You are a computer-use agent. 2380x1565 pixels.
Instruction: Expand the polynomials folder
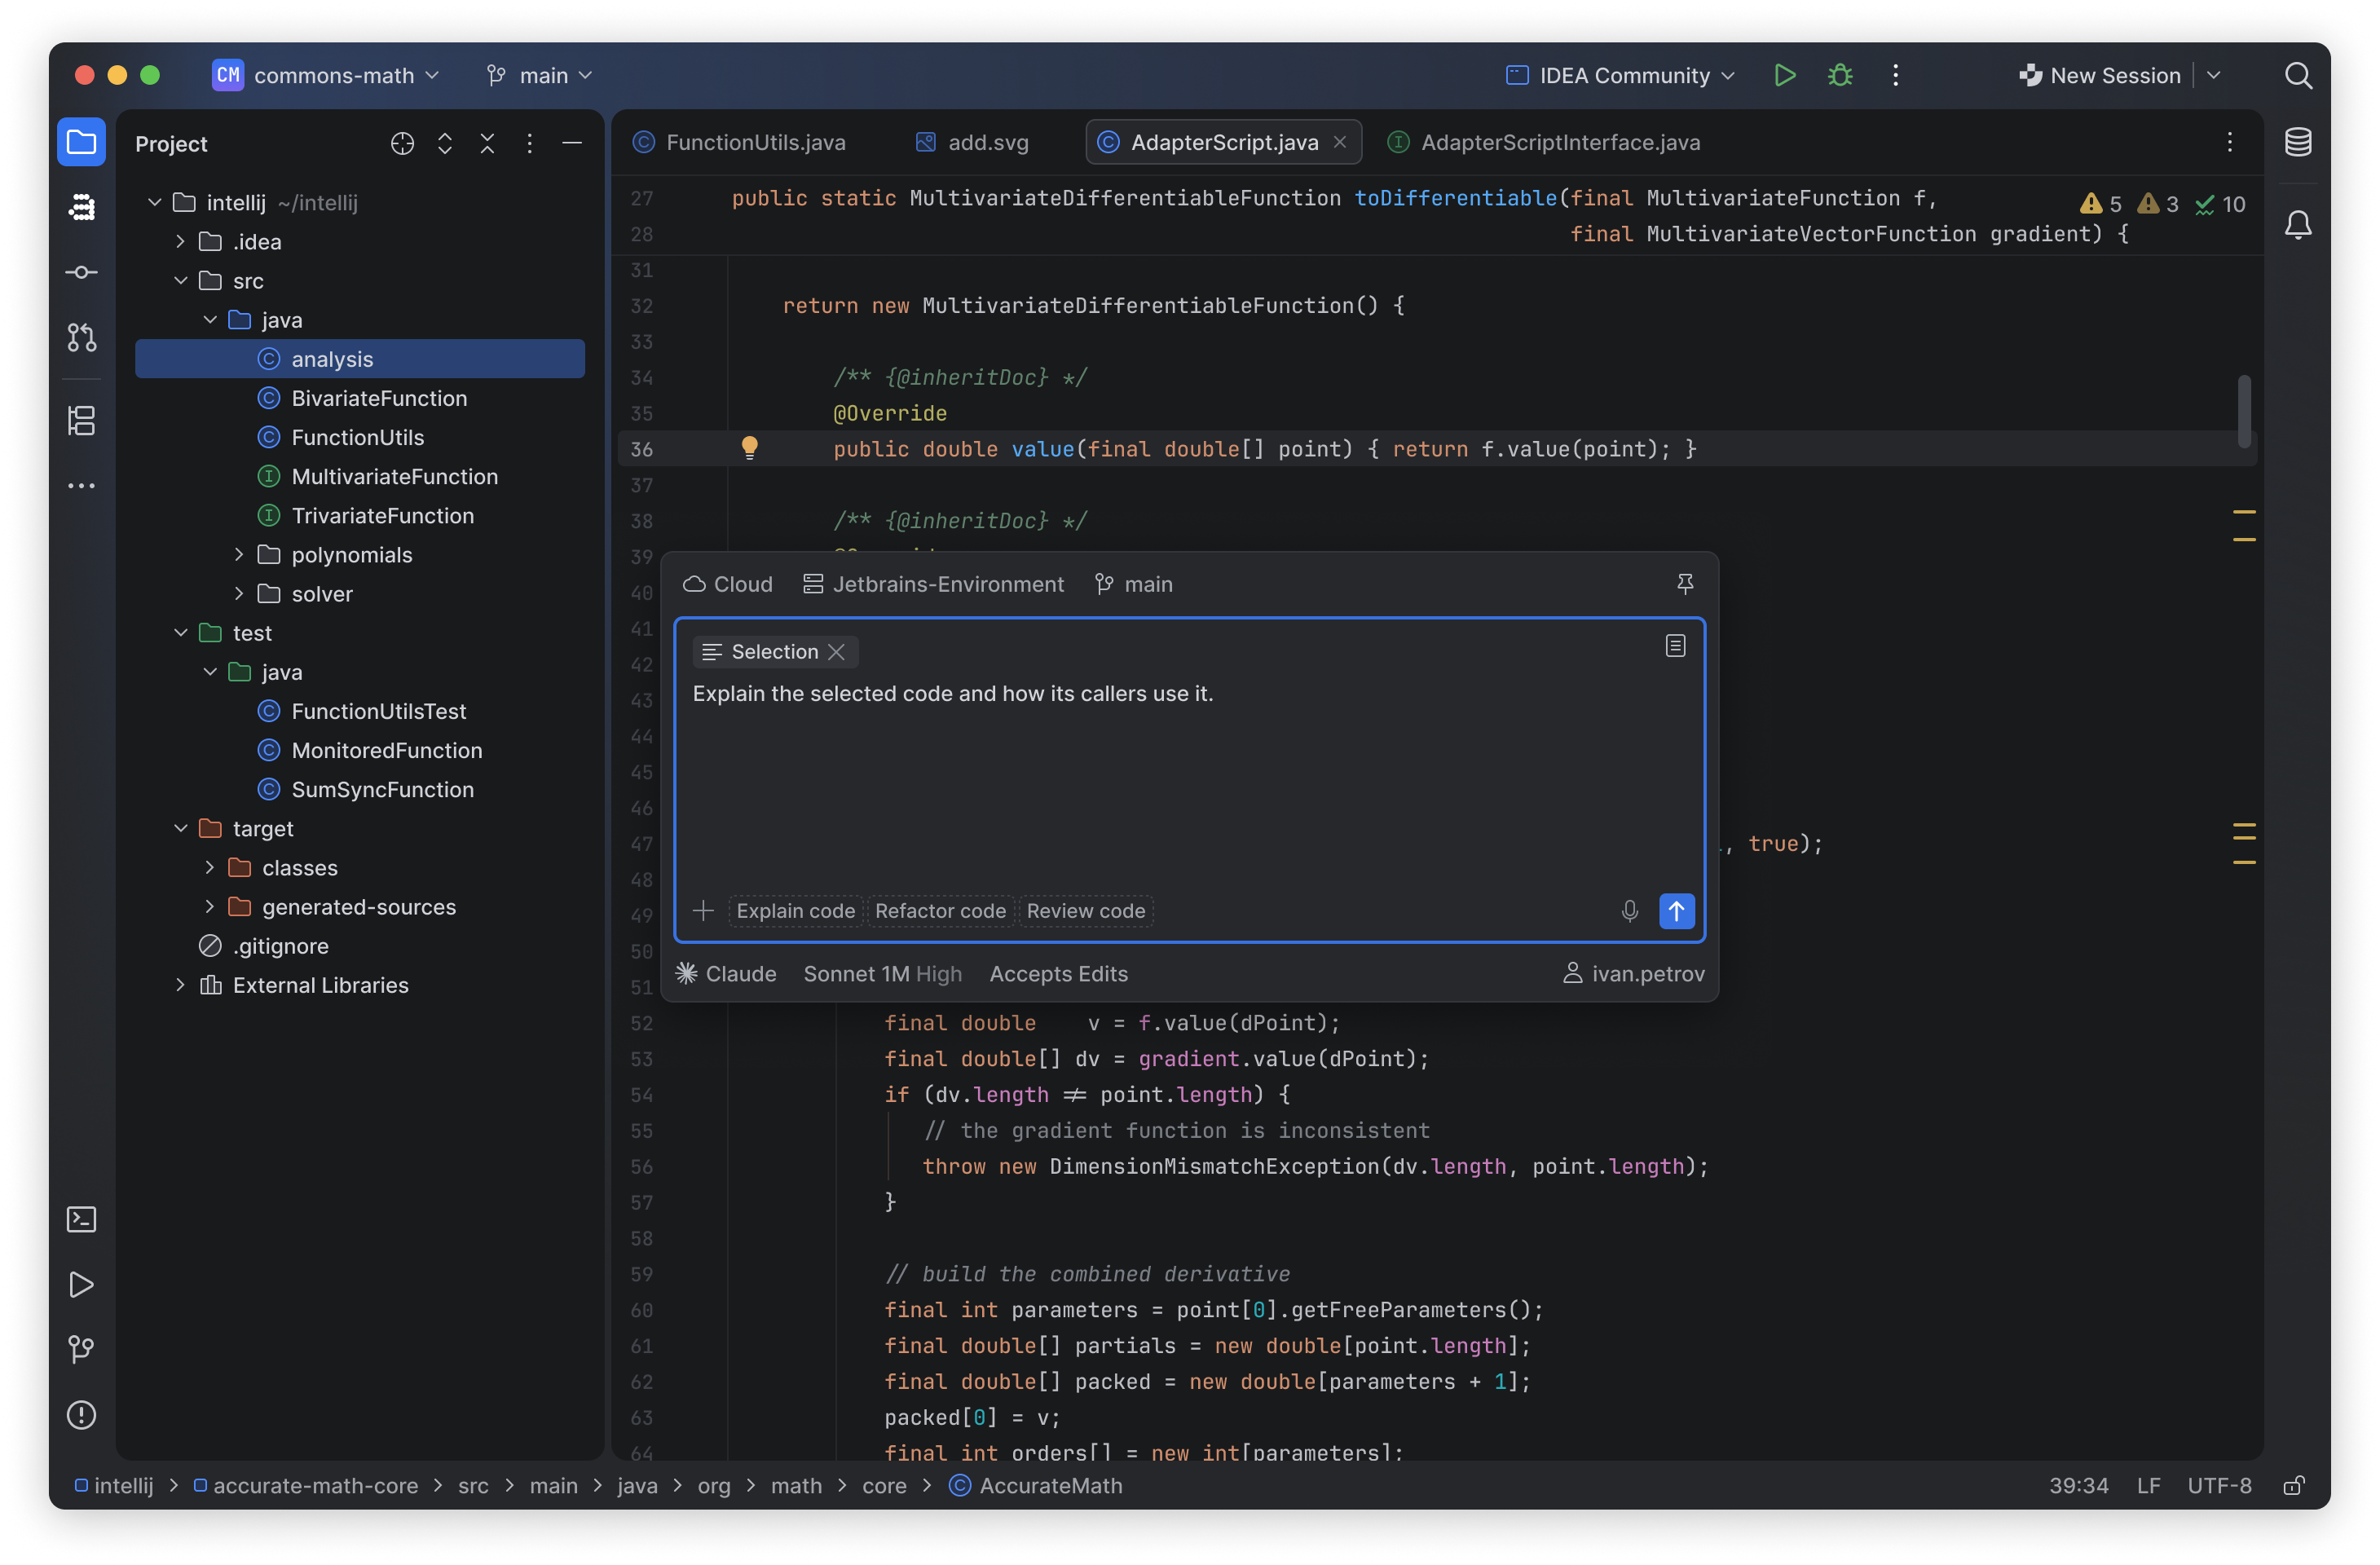tap(239, 555)
